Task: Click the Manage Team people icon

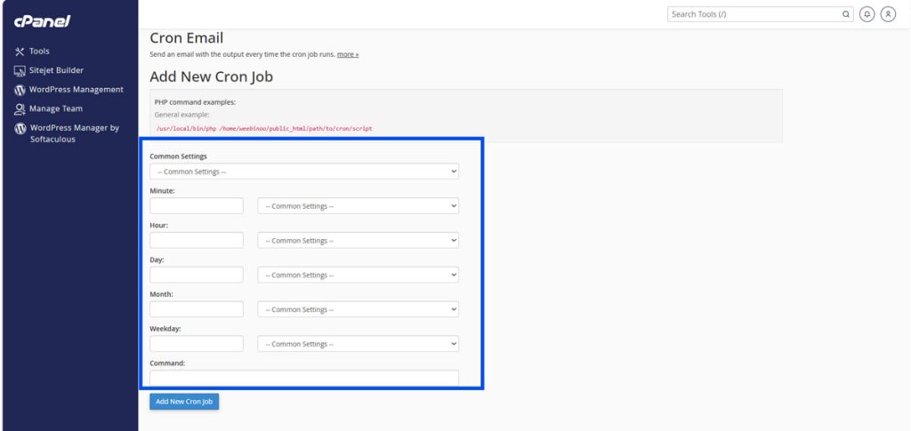Action: [x=20, y=109]
